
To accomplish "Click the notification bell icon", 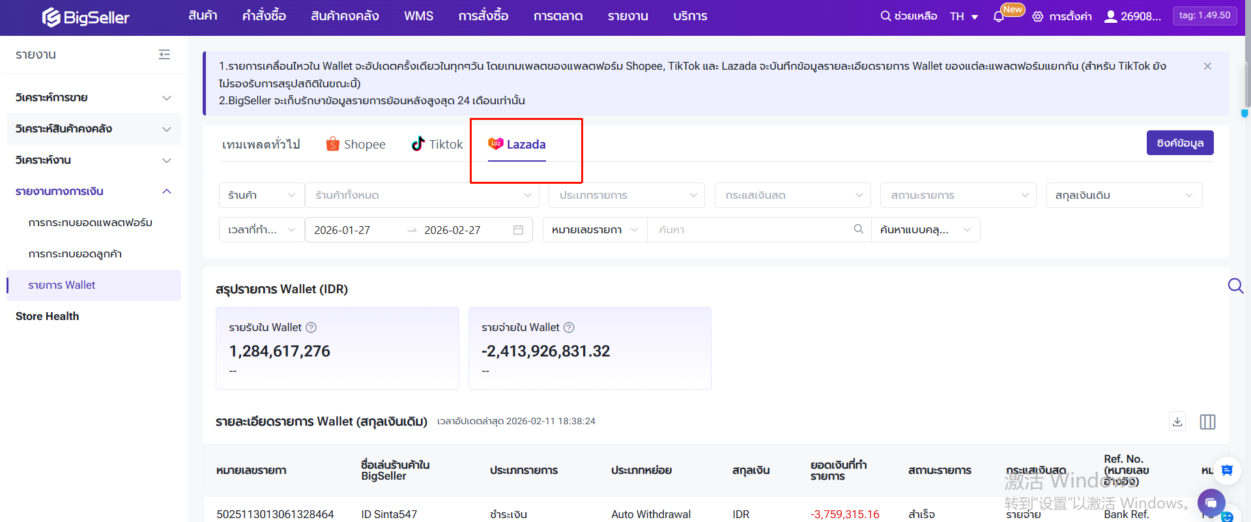I will [x=998, y=17].
